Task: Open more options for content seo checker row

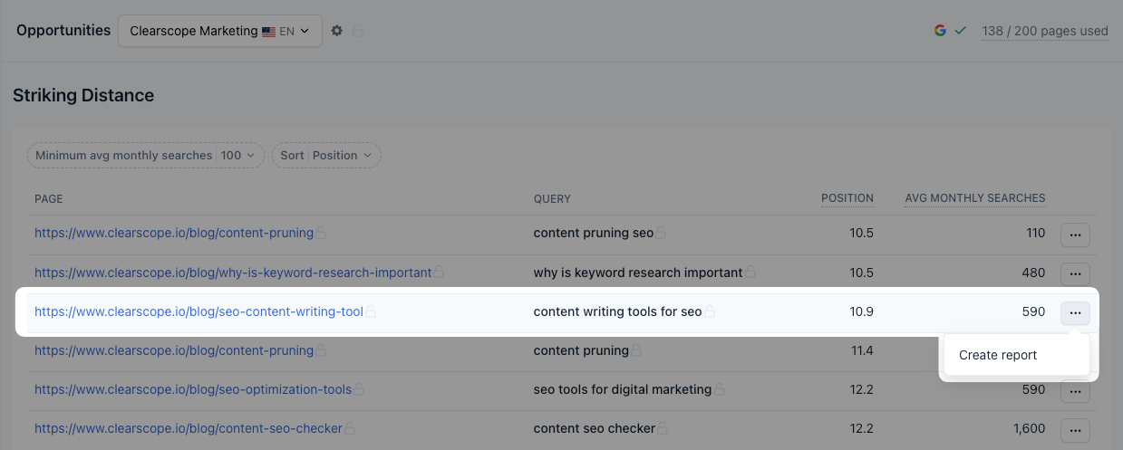Action: tap(1075, 429)
